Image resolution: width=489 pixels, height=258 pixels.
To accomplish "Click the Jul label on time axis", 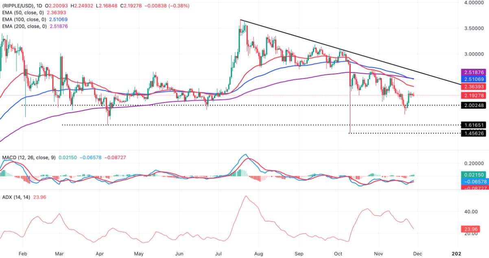I will (x=219, y=253).
